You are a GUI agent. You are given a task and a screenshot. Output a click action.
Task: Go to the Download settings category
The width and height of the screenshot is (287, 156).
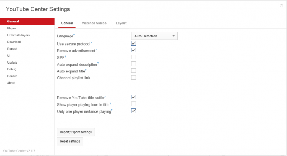pos(14,42)
